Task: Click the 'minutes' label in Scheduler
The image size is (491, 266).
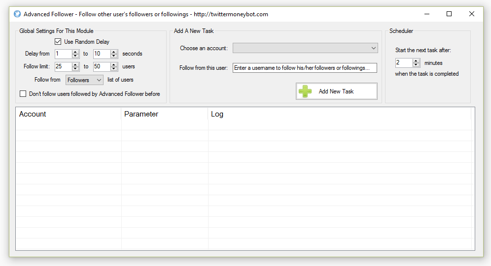Action: [x=433, y=63]
